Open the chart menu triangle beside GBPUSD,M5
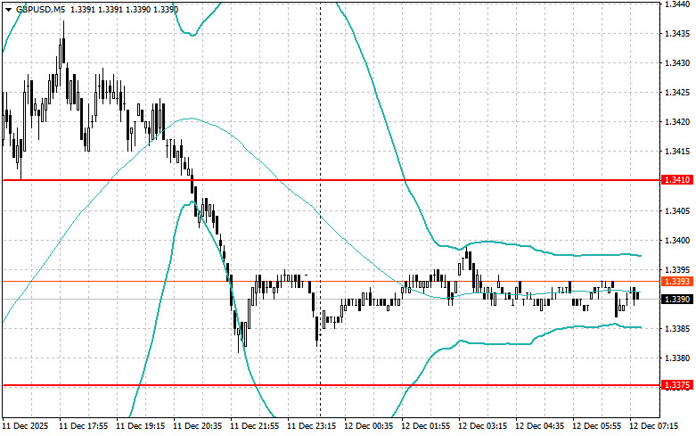 click(8, 10)
